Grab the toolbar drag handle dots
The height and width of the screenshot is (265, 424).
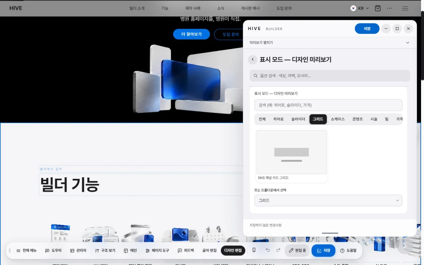pos(10,250)
